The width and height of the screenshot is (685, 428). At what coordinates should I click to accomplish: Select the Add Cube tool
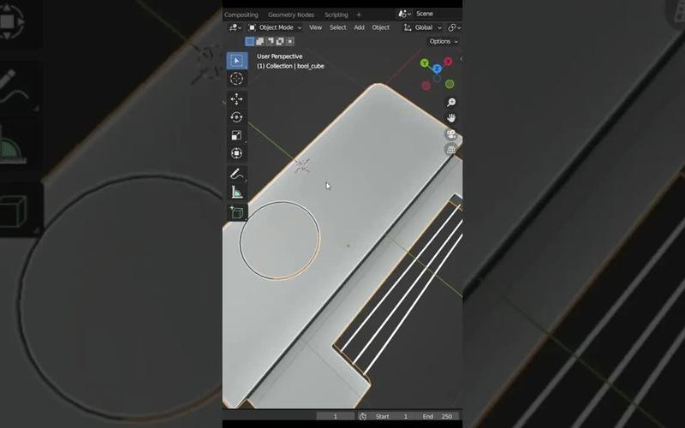coord(237,212)
